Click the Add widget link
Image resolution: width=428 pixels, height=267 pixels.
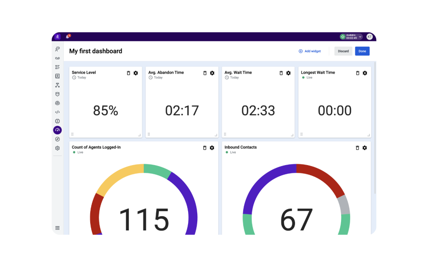pyautogui.click(x=310, y=51)
